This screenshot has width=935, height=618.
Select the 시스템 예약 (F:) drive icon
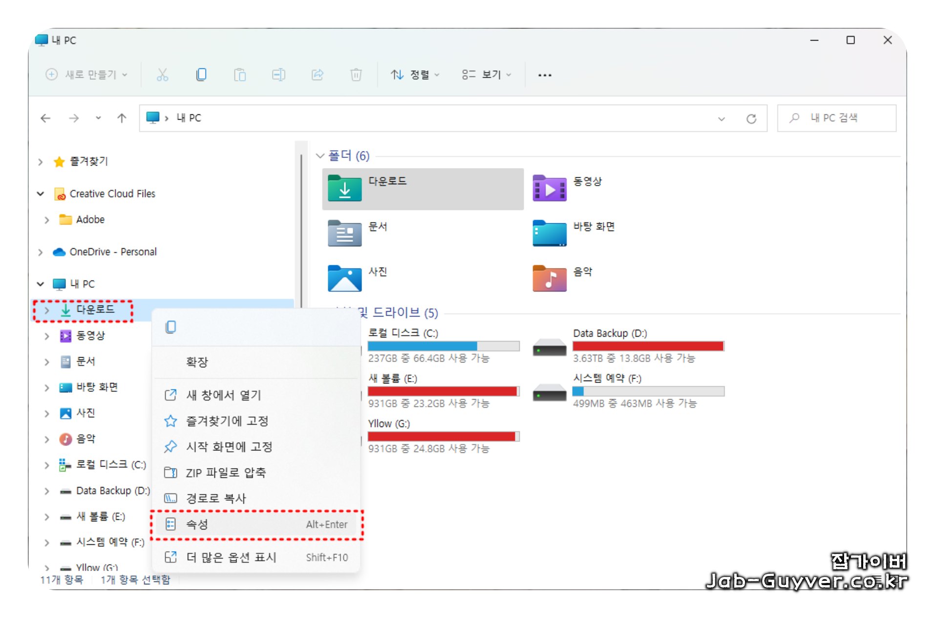[550, 393]
